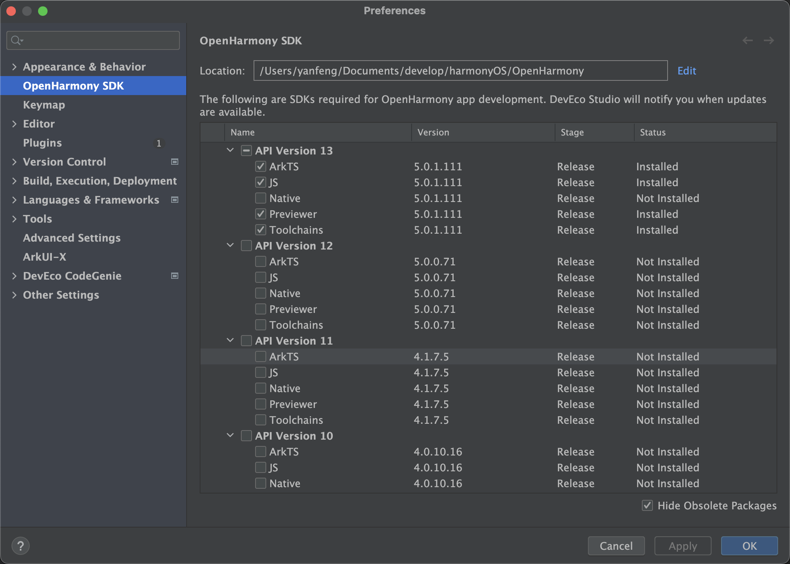
Task: Toggle the API Version 13 group checkbox
Action: point(246,151)
